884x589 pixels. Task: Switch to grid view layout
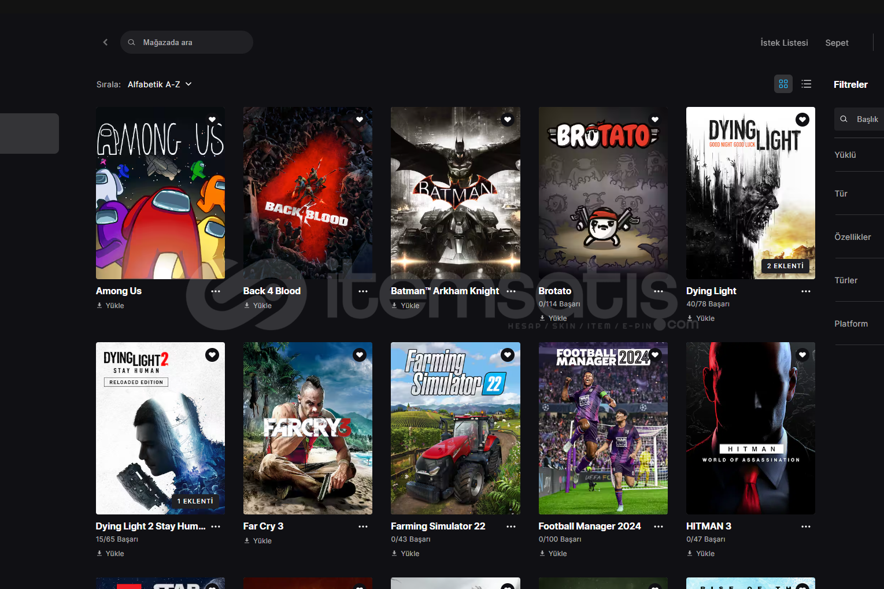point(783,84)
